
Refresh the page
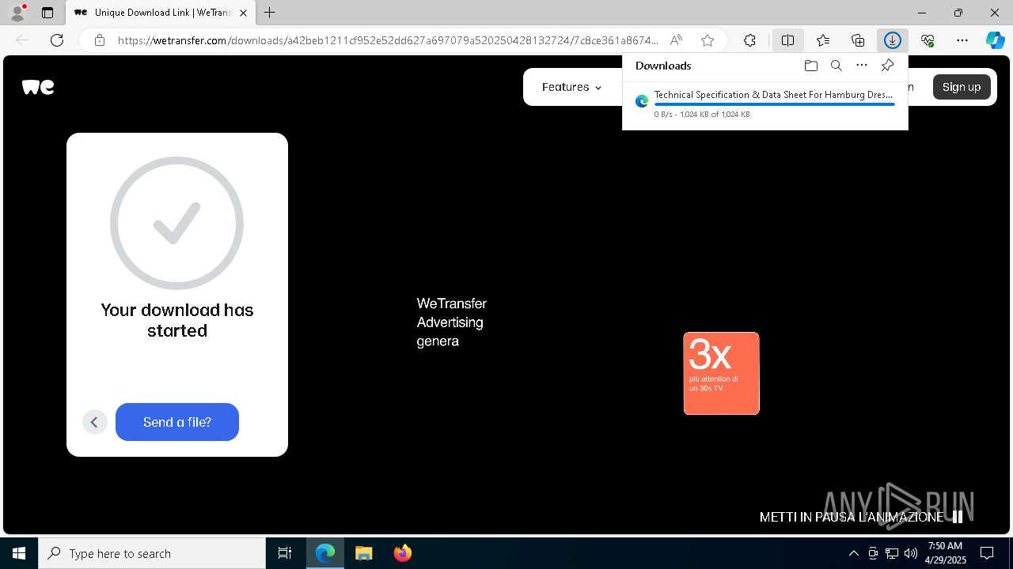pos(57,40)
